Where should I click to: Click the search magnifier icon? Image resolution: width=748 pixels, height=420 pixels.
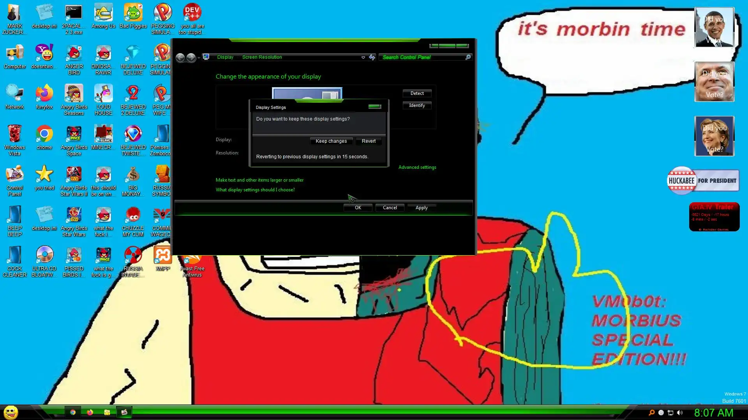click(468, 57)
